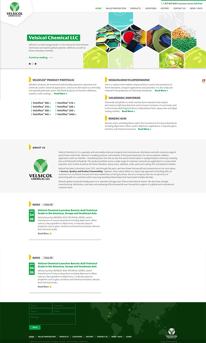Screen dimensions: 206x343
Task: Click the Velsicol logo in the header
Action: [15, 9]
